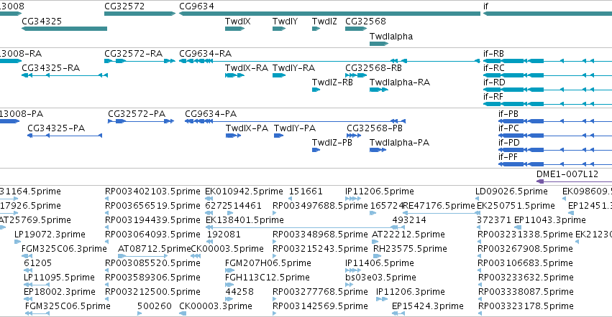Select the TwdlY-PA protein

pyautogui.click(x=279, y=136)
